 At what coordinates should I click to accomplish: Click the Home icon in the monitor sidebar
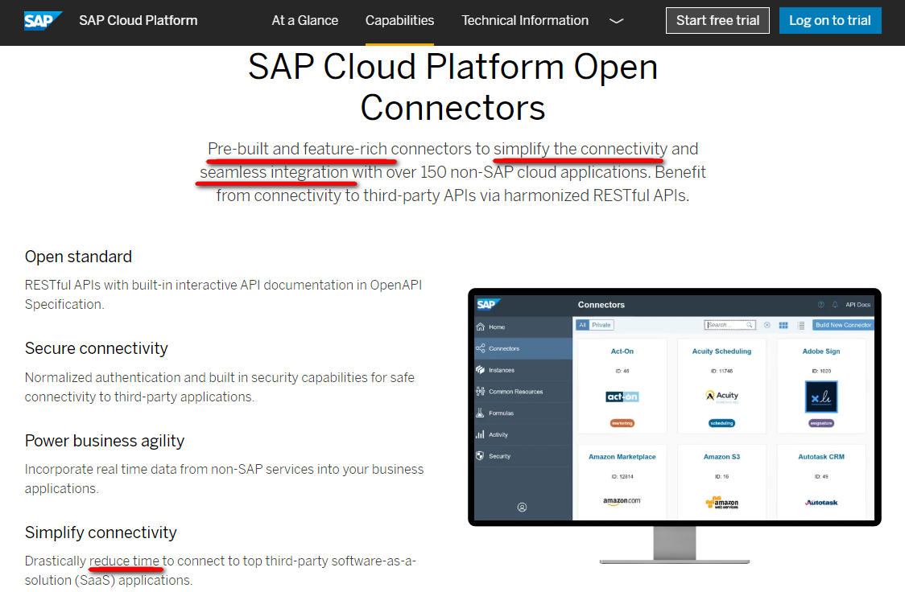480,327
